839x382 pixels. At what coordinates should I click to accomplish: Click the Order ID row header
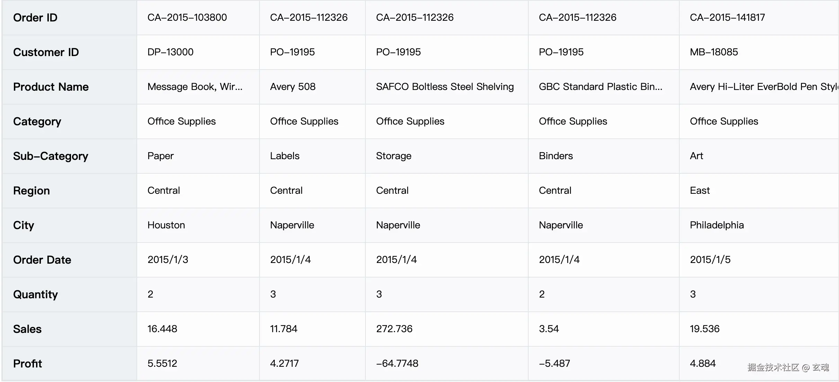[35, 18]
